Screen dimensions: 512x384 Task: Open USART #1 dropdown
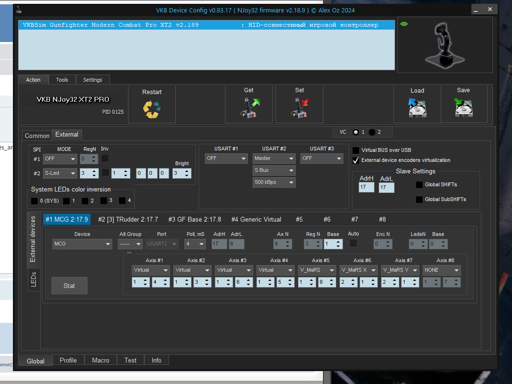click(226, 159)
